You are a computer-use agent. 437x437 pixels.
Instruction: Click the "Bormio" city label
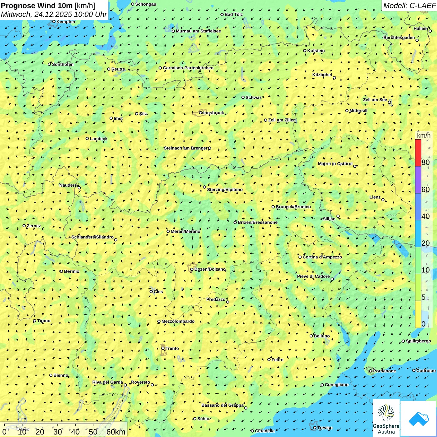pos(71,271)
